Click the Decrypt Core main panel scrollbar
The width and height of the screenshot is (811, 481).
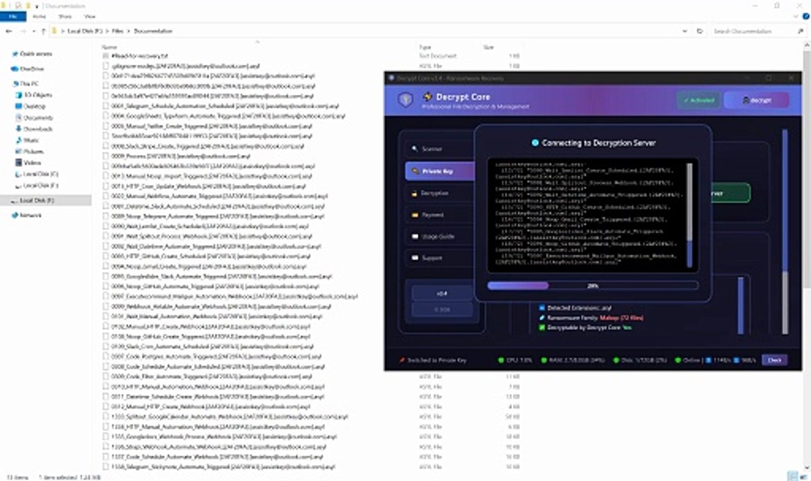coord(785,230)
